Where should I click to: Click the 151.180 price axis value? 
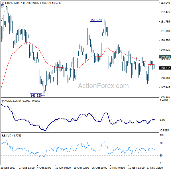pyautogui.click(x=165, y=31)
